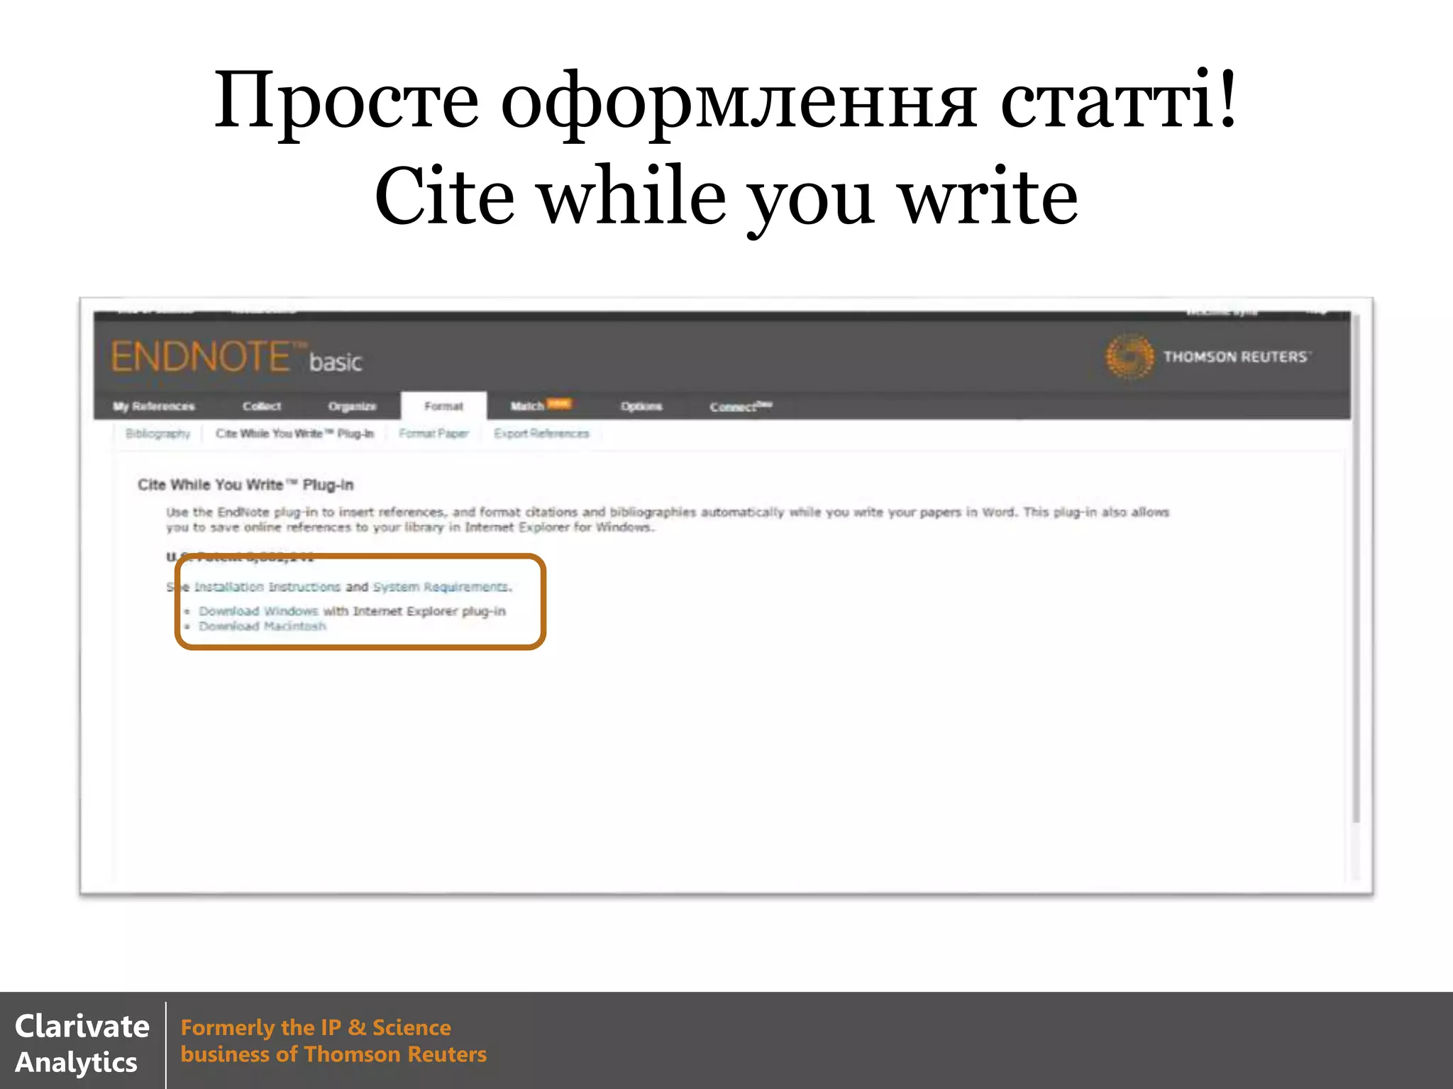The image size is (1453, 1089).
Task: Open the Bibliography sub-tab
Action: tap(158, 433)
